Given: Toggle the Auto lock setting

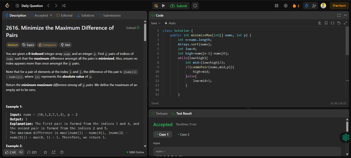Looking at the screenshot, I should click(x=170, y=23).
